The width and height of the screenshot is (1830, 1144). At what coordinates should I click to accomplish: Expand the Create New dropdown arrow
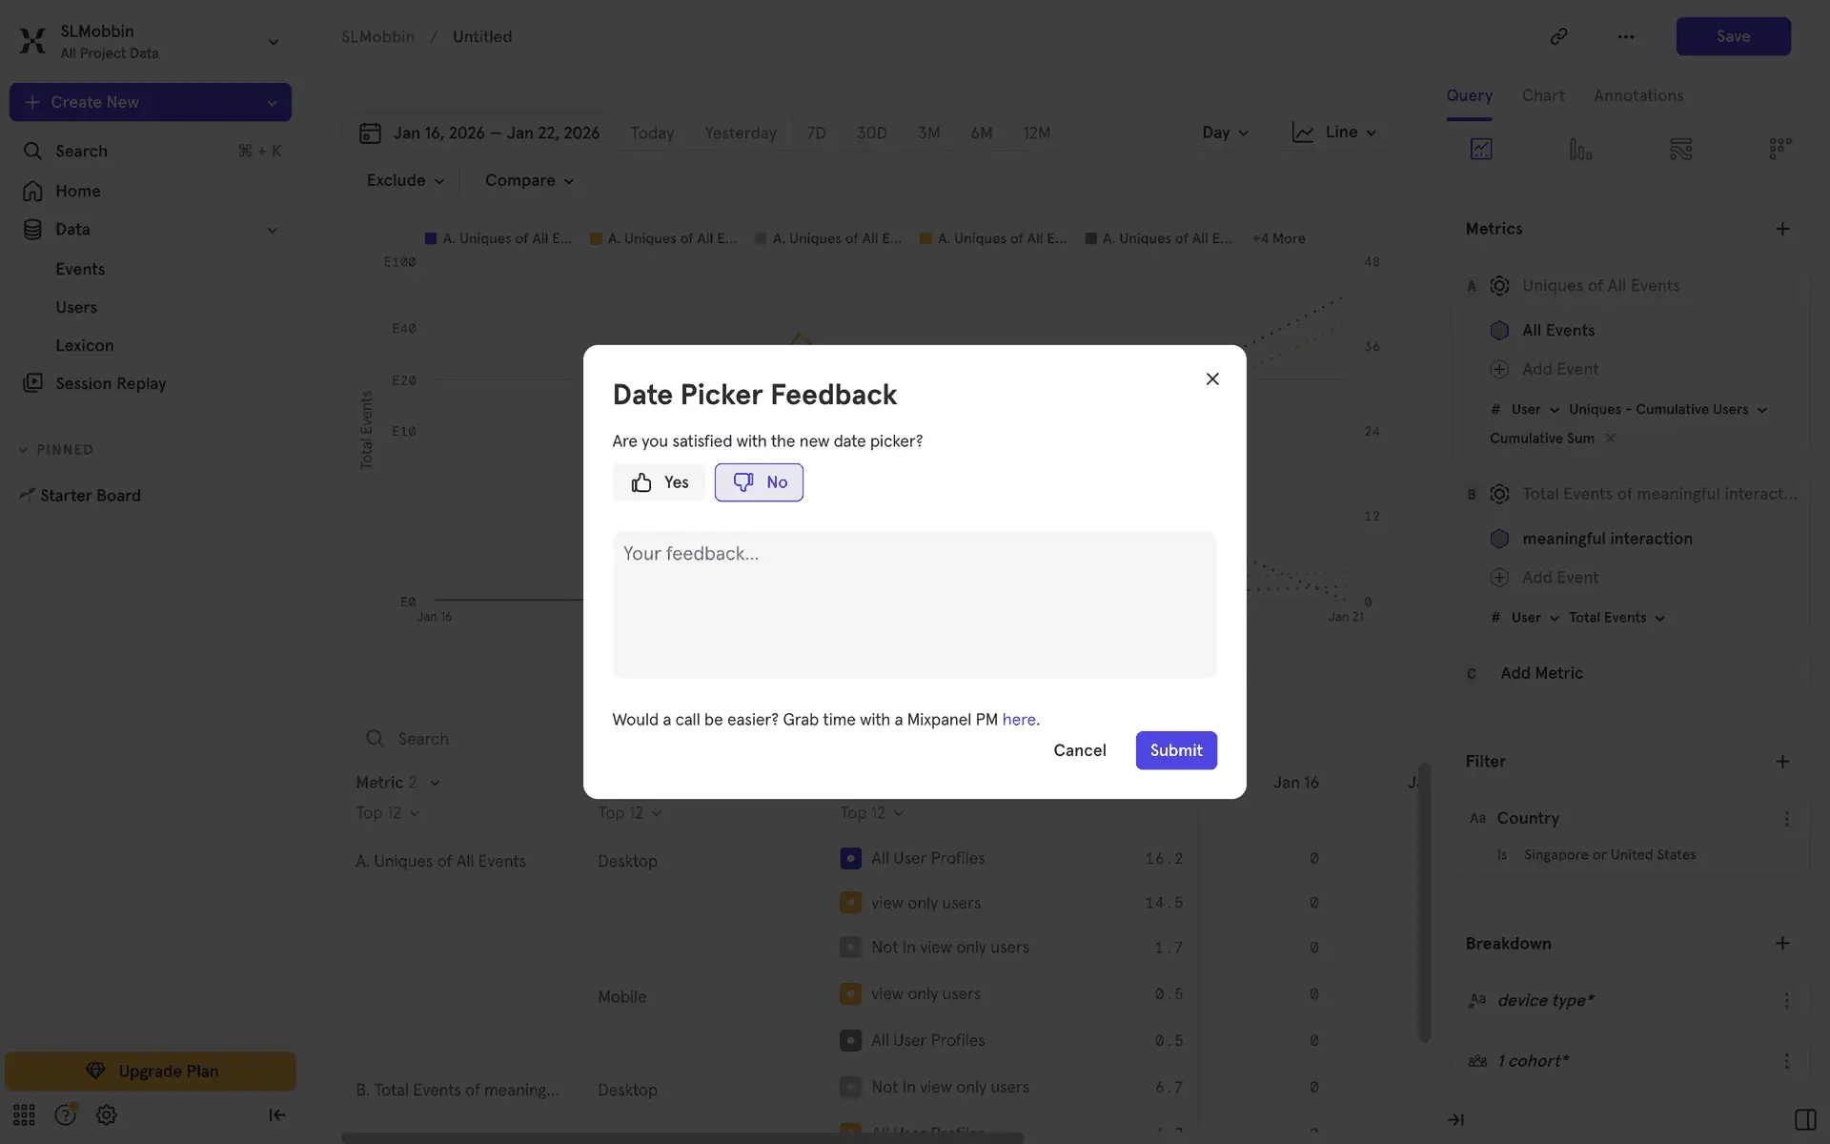(x=272, y=103)
